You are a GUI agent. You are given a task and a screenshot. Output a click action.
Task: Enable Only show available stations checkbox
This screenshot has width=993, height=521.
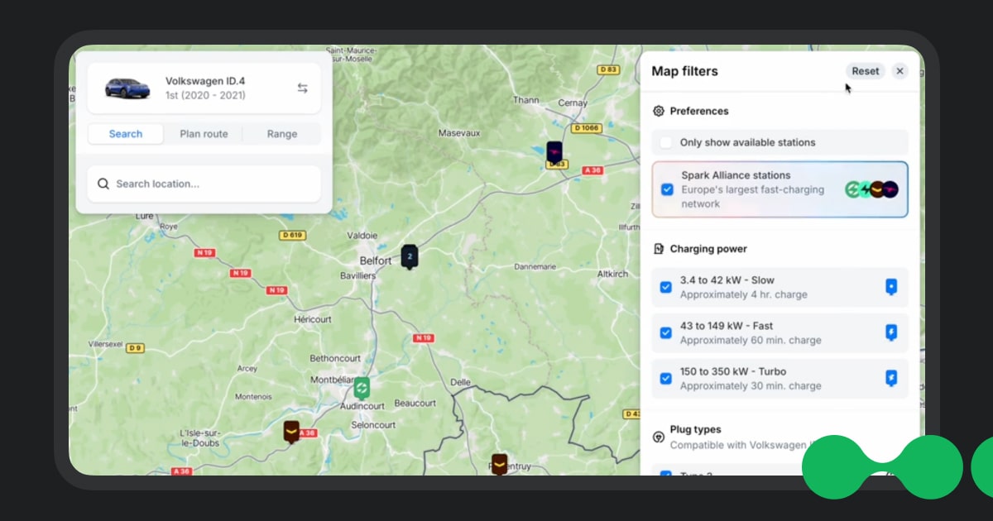click(666, 142)
